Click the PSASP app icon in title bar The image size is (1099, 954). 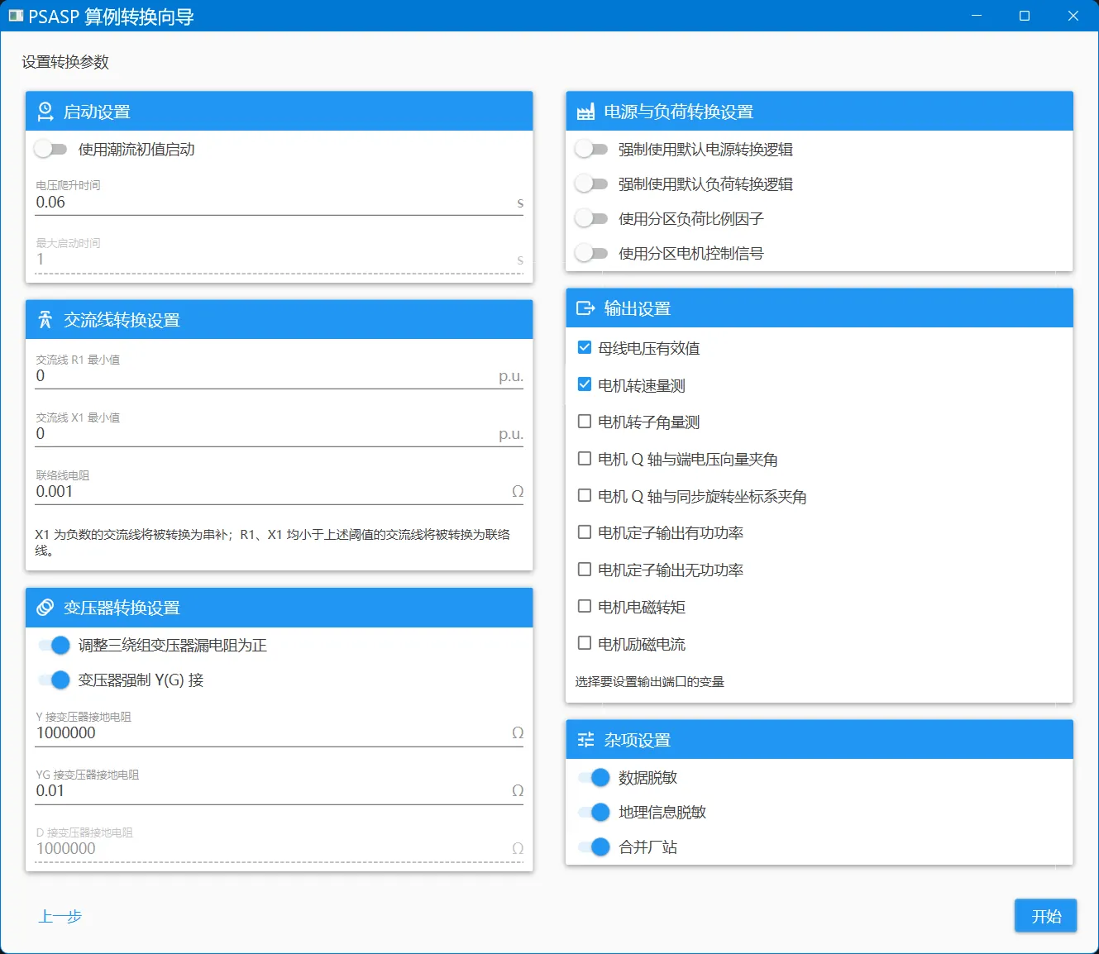[x=16, y=16]
